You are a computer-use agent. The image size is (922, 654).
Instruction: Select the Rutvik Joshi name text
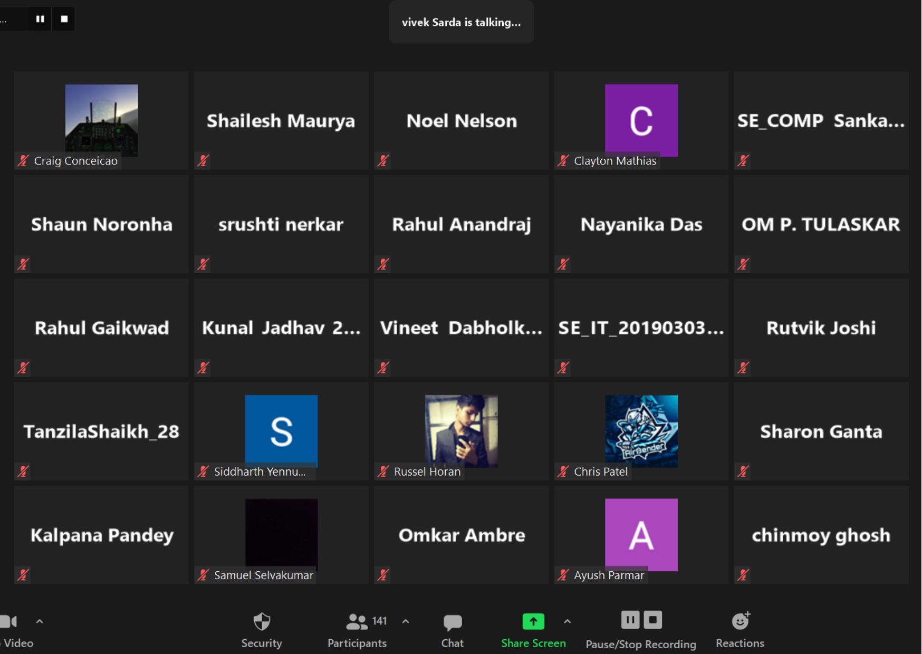(x=821, y=328)
